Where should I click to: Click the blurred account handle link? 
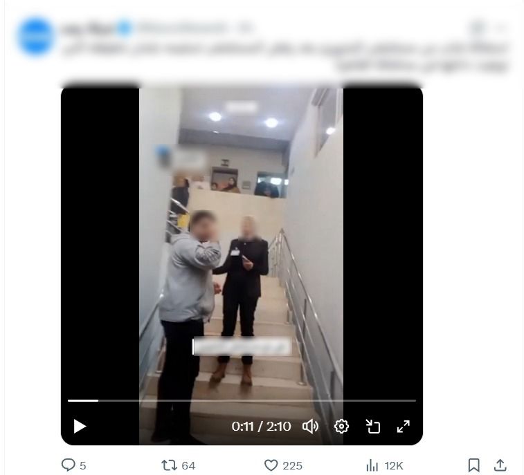[181, 28]
